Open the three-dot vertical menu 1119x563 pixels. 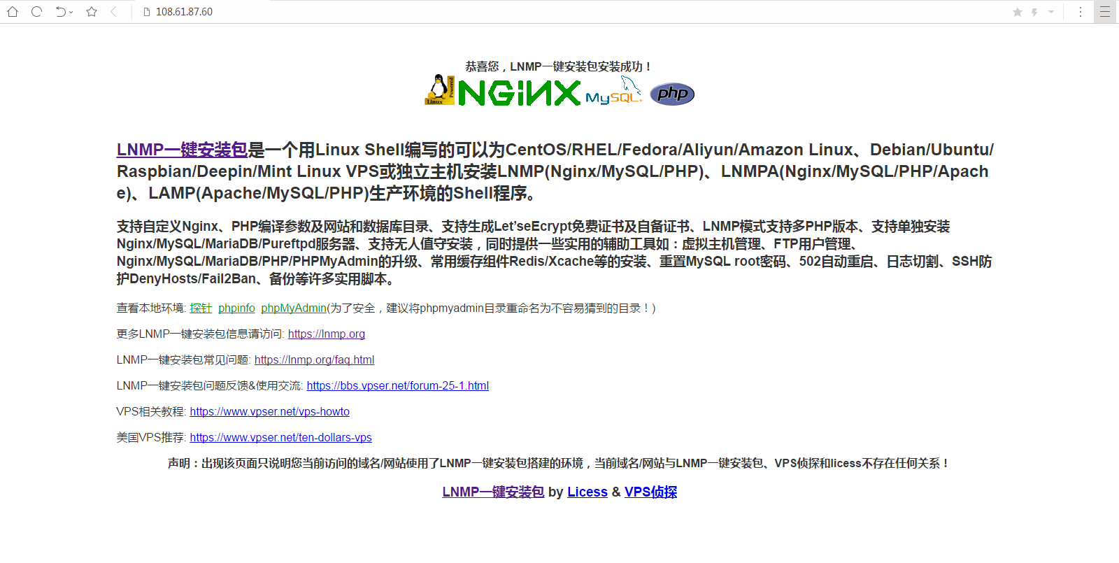coord(1081,12)
